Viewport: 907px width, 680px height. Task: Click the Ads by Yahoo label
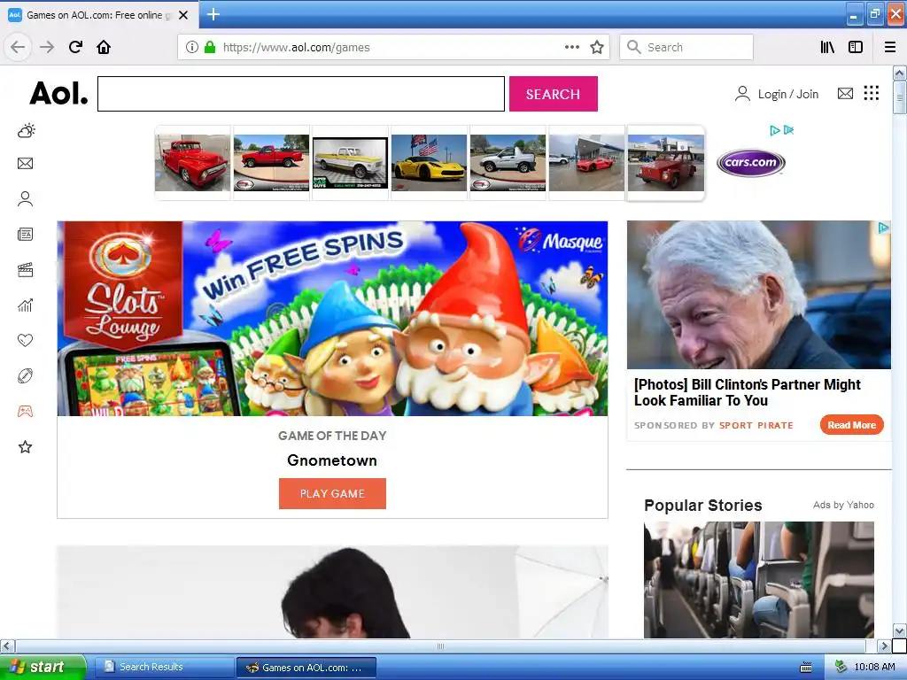coord(843,505)
